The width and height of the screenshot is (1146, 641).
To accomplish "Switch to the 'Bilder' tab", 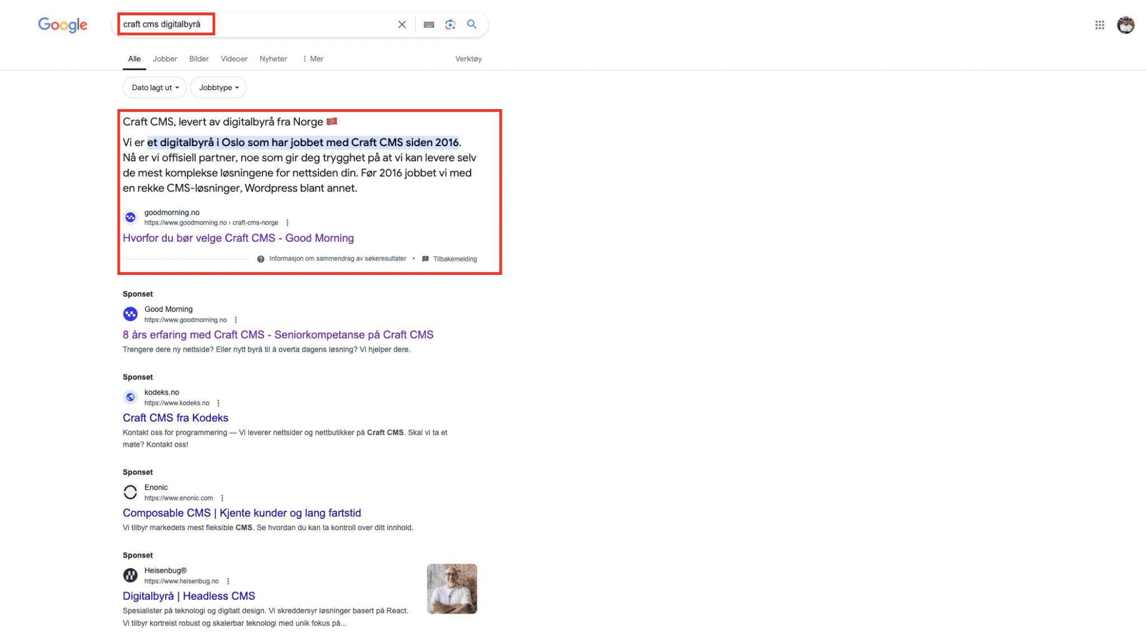I will pyautogui.click(x=199, y=59).
